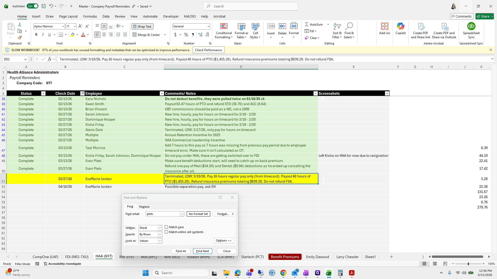This screenshot has width=497, height=279.
Task: Toggle Underline formatting
Action: point(49,35)
